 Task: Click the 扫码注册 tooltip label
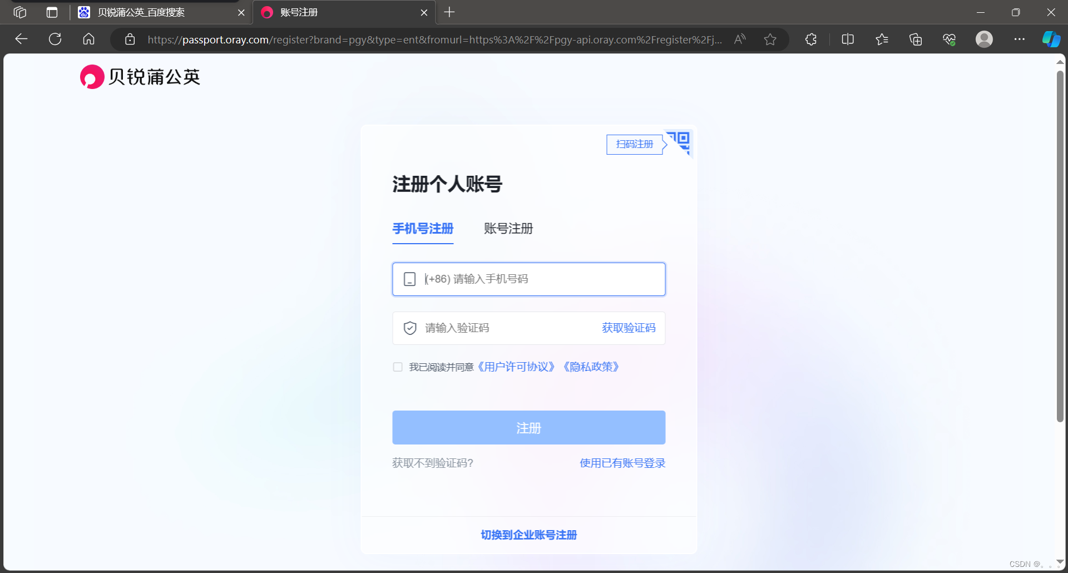point(635,145)
